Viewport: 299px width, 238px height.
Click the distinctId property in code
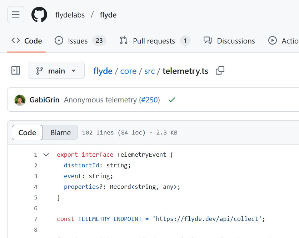point(81,165)
